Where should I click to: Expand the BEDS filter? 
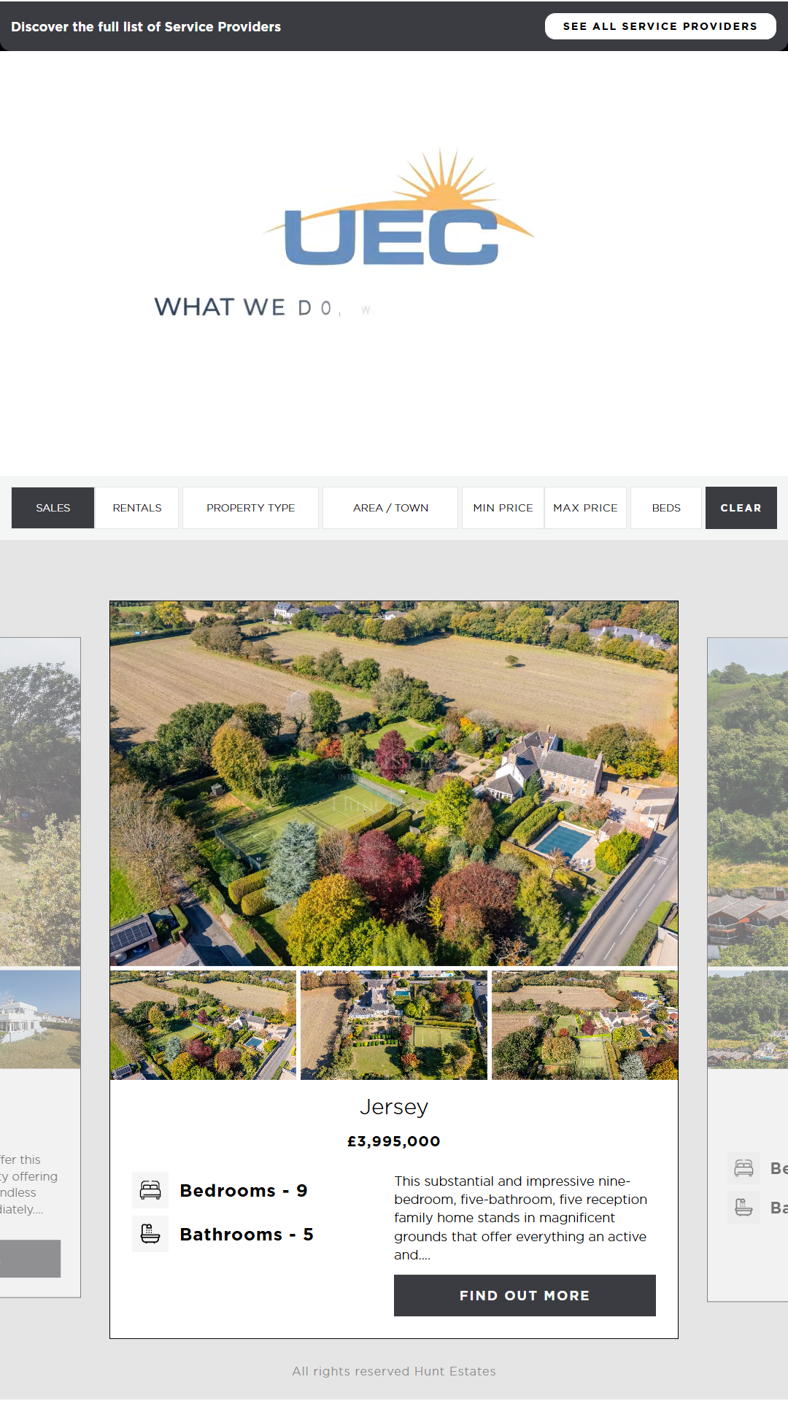pos(666,508)
